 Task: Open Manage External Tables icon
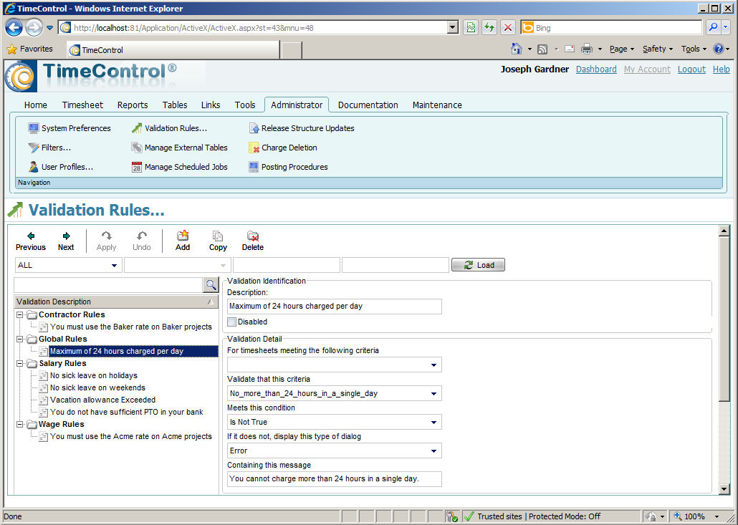[x=137, y=148]
